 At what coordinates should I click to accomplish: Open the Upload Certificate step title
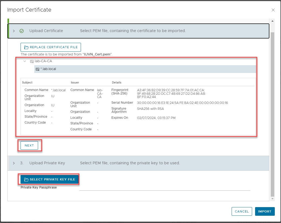point(46,31)
